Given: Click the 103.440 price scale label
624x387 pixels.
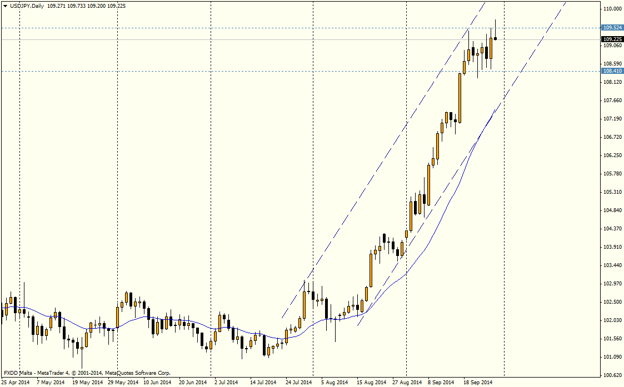Looking at the screenshot, I should (612, 265).
